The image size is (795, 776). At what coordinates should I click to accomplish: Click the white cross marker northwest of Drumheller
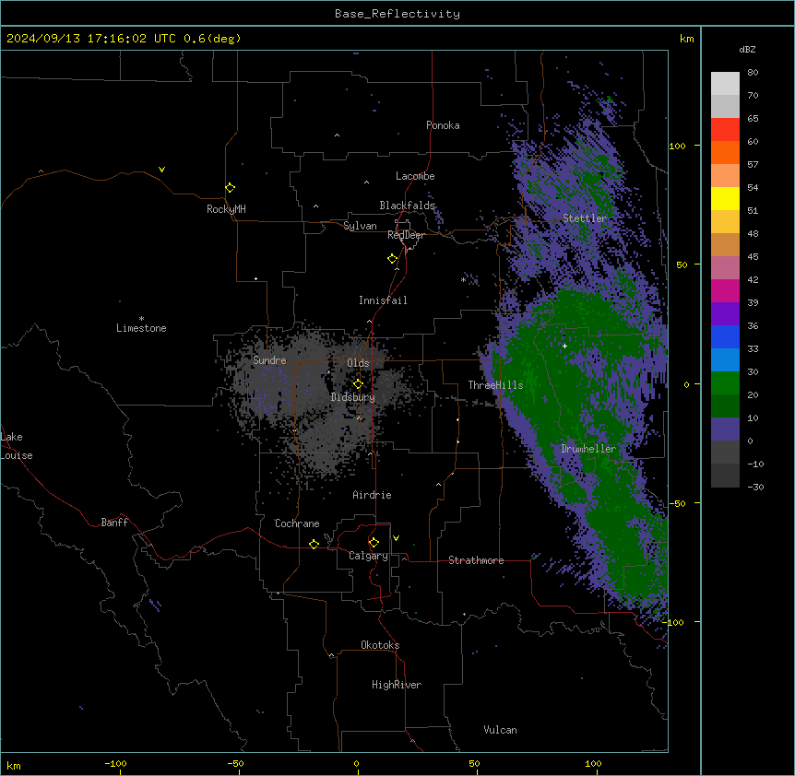point(564,346)
